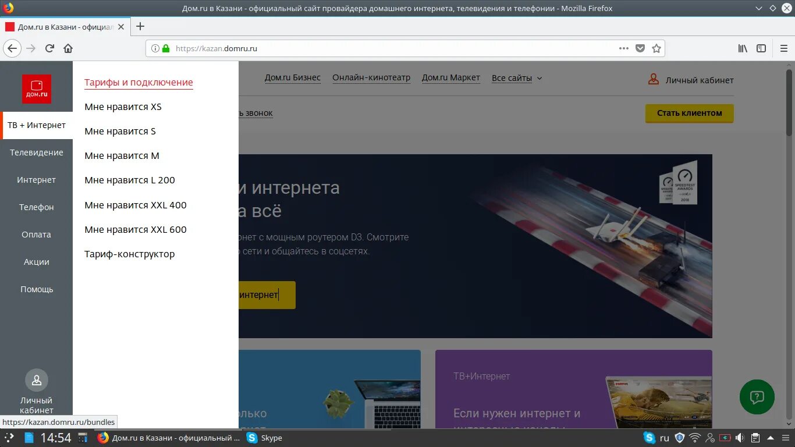Click the partially hidden звонок link
The image size is (795, 447).
click(255, 113)
